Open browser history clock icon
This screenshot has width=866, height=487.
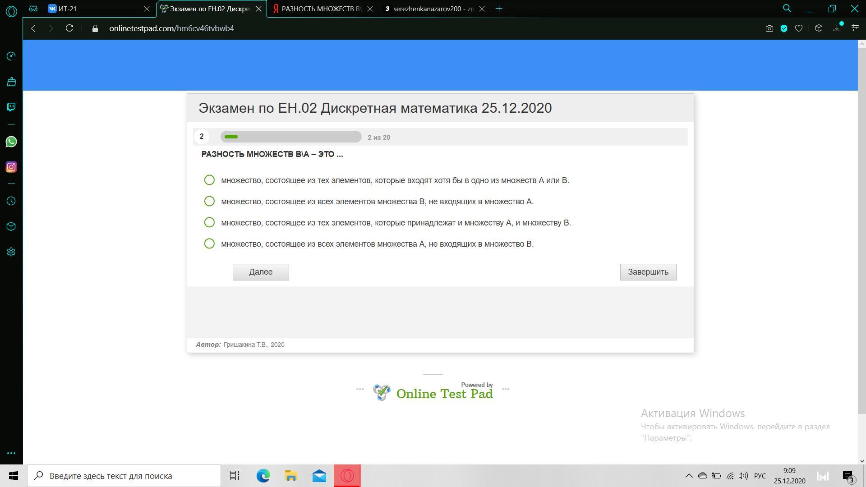point(11,201)
